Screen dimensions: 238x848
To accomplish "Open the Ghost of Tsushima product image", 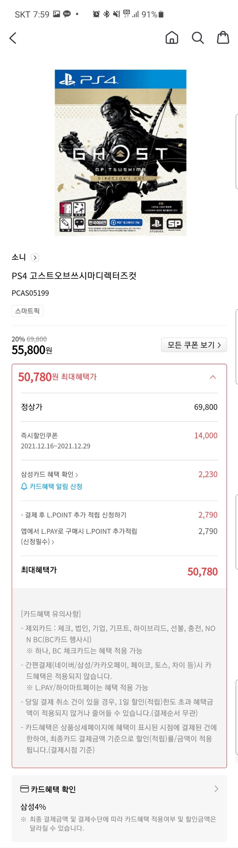I will [x=121, y=152].
